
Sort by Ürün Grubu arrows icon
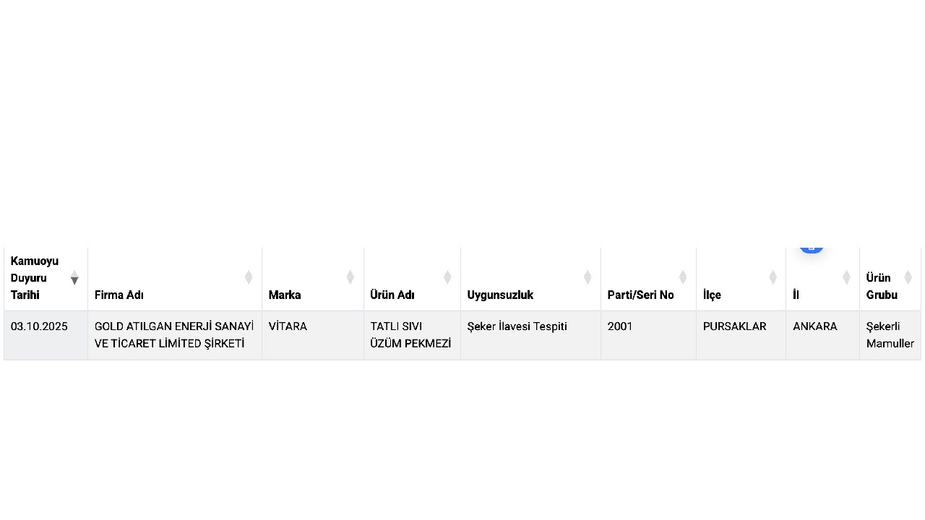pos(908,277)
